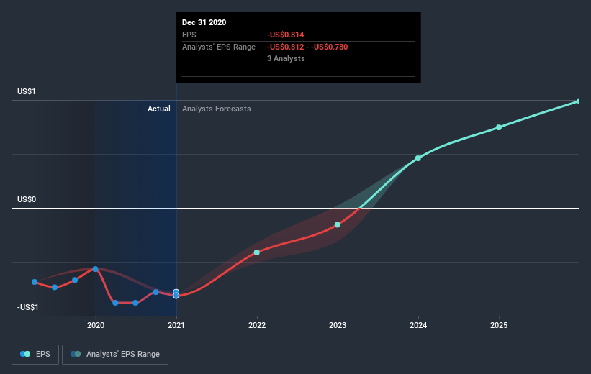The width and height of the screenshot is (591, 374).
Task: Select the 2020 EPS data point
Action: click(x=95, y=269)
